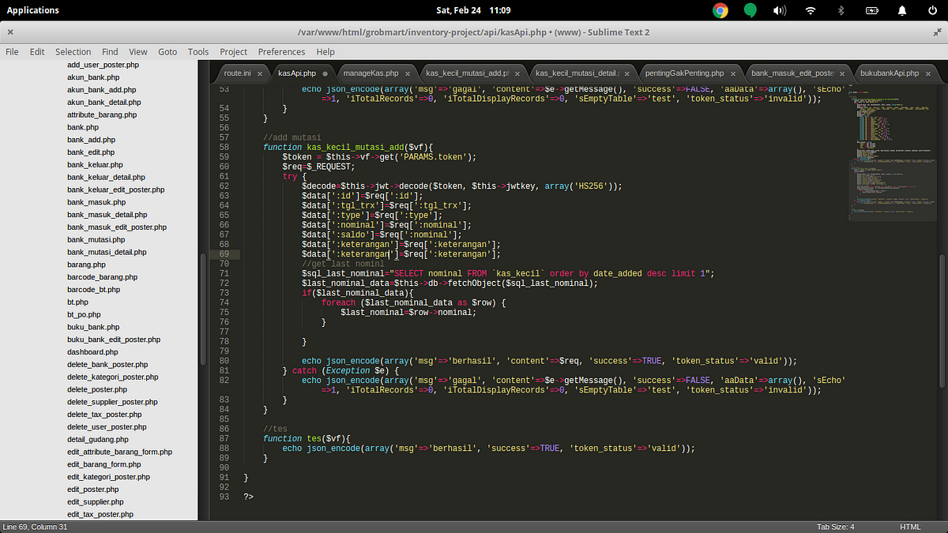Open the File menu
The image size is (948, 533).
[x=12, y=51]
